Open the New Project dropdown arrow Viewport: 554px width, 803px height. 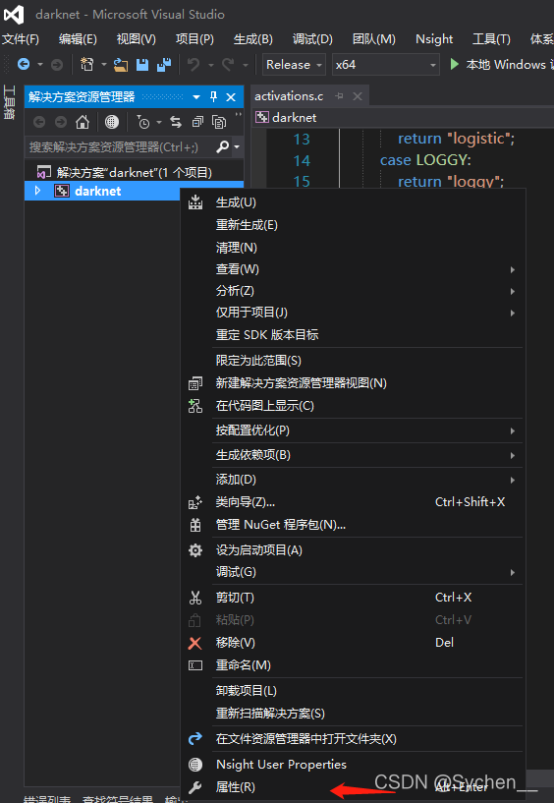pyautogui.click(x=103, y=65)
